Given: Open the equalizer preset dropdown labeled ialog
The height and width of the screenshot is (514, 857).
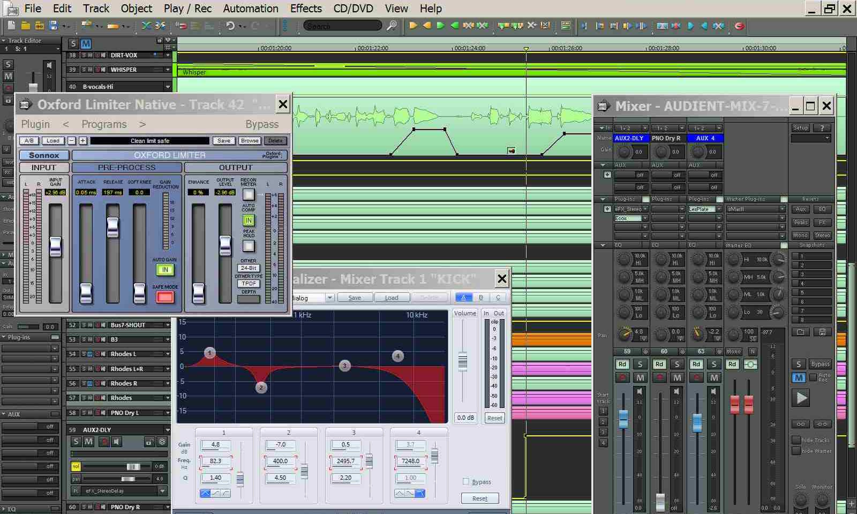Looking at the screenshot, I should (330, 298).
